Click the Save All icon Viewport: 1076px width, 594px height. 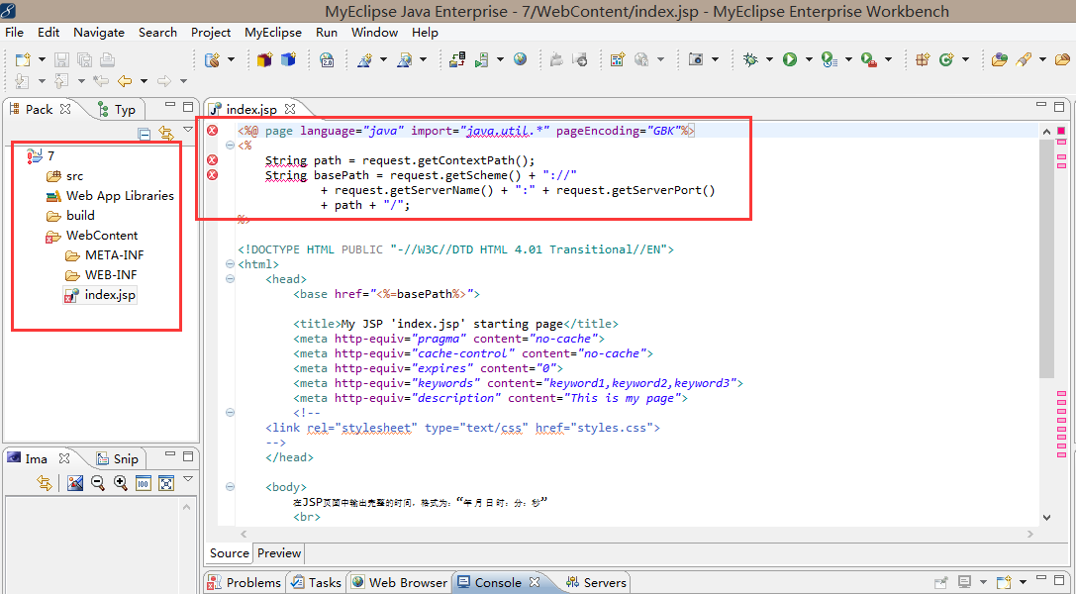click(x=84, y=59)
